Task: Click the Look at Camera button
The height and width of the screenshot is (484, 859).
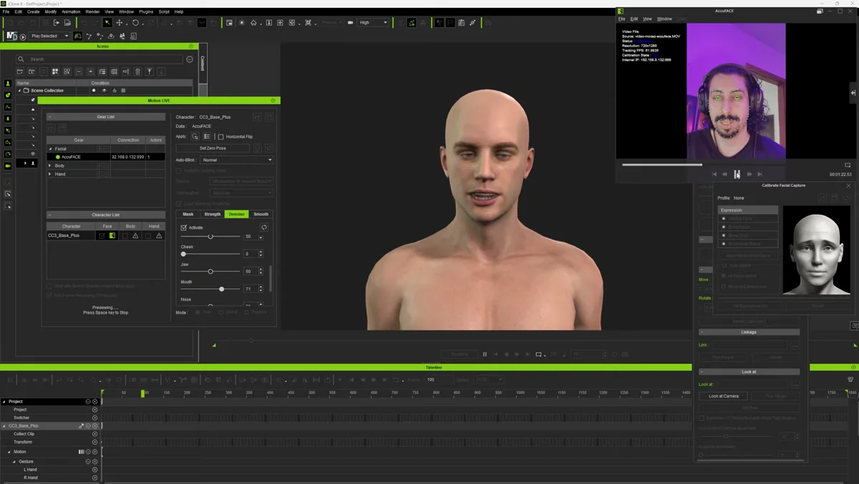Action: tap(724, 396)
